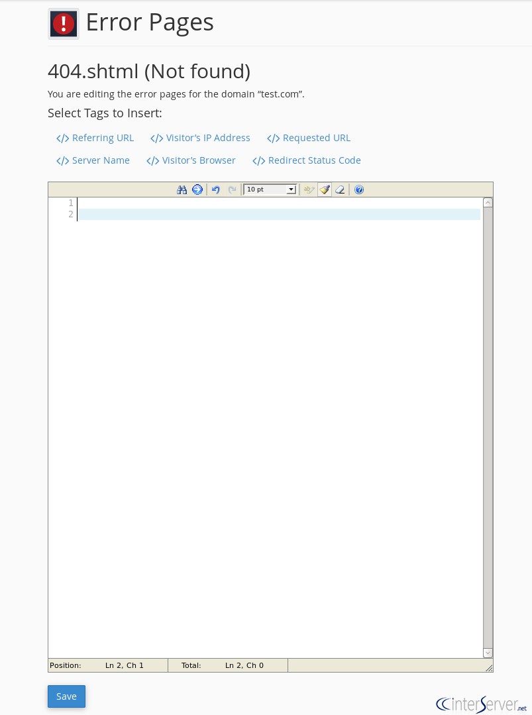Insert the Redirect Status Code tag
532x715 pixels.
click(x=306, y=160)
